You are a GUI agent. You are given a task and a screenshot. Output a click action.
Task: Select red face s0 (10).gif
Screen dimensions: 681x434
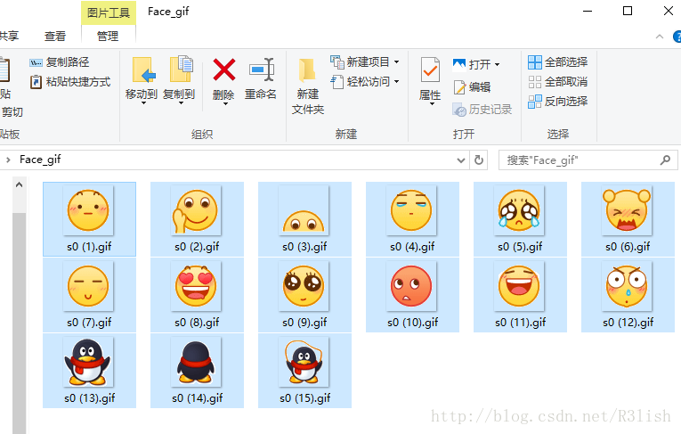click(412, 295)
